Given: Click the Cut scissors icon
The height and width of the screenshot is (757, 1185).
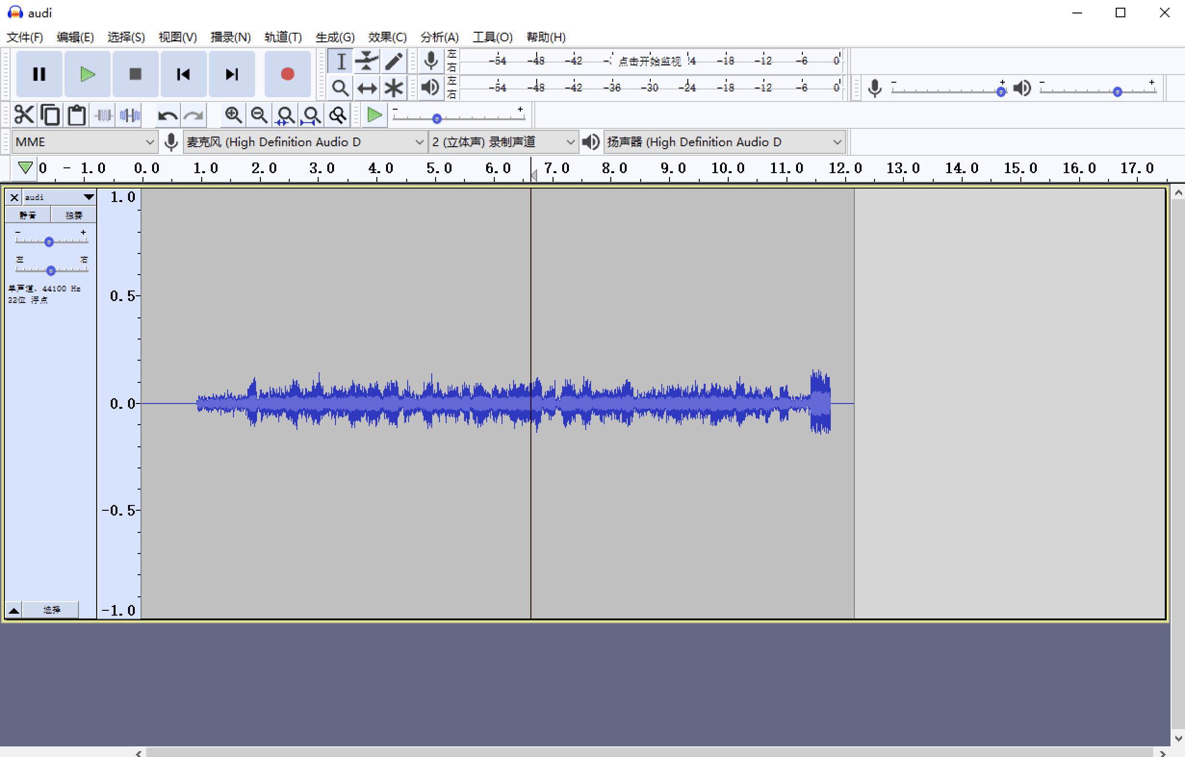Looking at the screenshot, I should (x=24, y=115).
